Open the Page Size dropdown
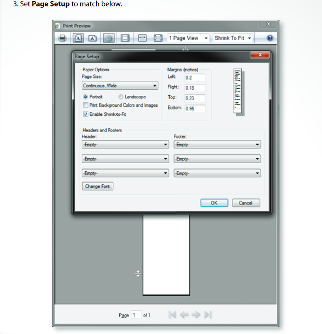This screenshot has height=334, width=322. tap(120, 86)
